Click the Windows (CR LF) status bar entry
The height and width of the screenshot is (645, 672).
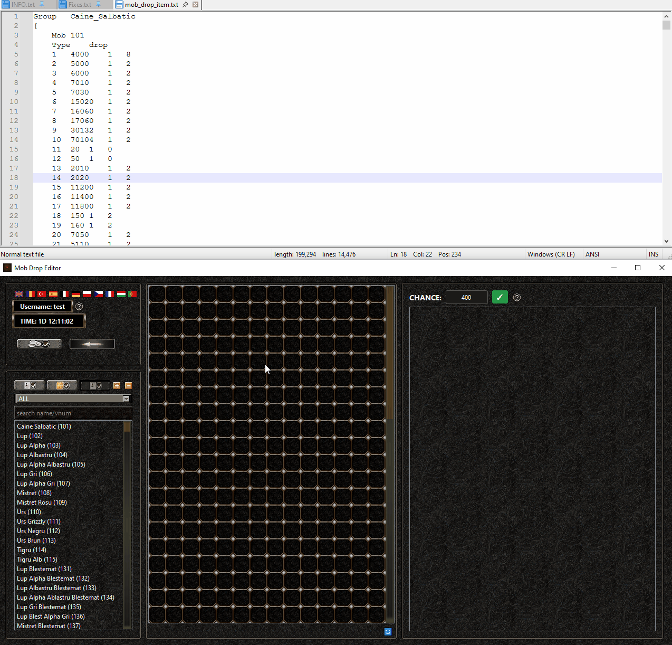pyautogui.click(x=551, y=254)
